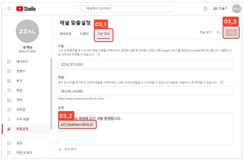Open 콘텐츠 content icon in sidebar
245x161 pixels.
9,71
